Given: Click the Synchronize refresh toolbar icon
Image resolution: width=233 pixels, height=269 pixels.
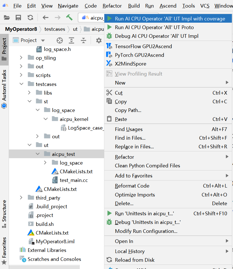Looking at the screenshot, I should click(30, 18).
